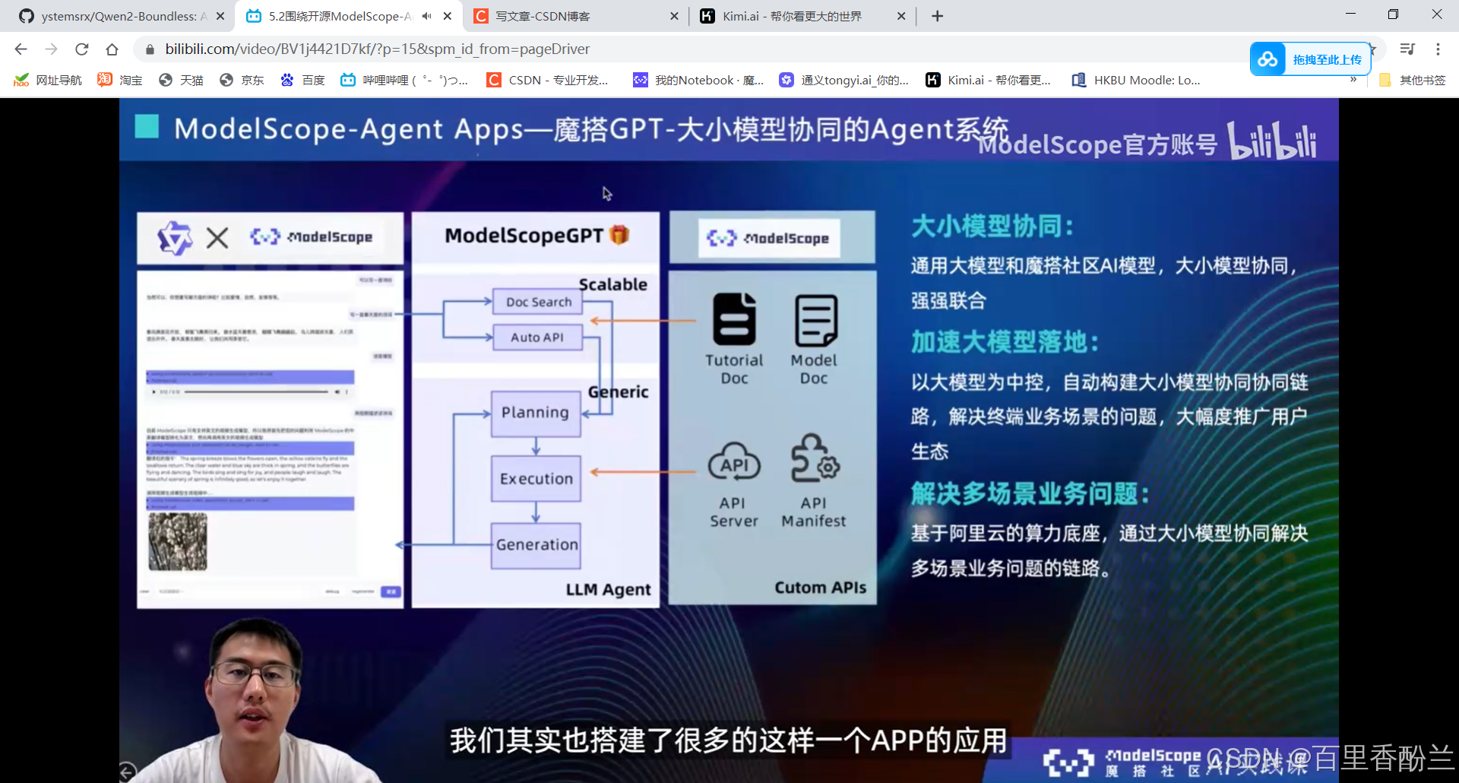Mute the bilibili tab audio icon

point(426,16)
